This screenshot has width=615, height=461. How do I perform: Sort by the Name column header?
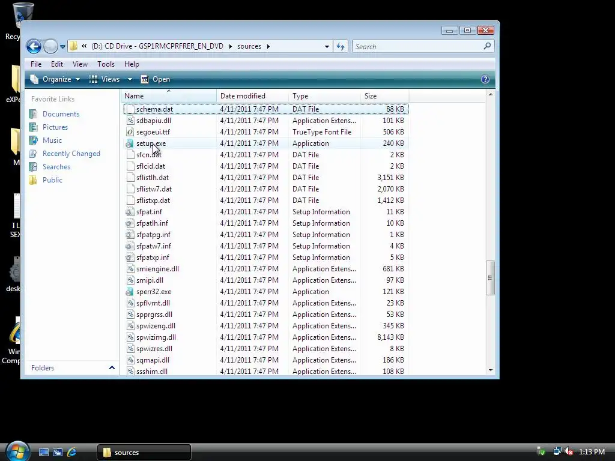coord(169,96)
